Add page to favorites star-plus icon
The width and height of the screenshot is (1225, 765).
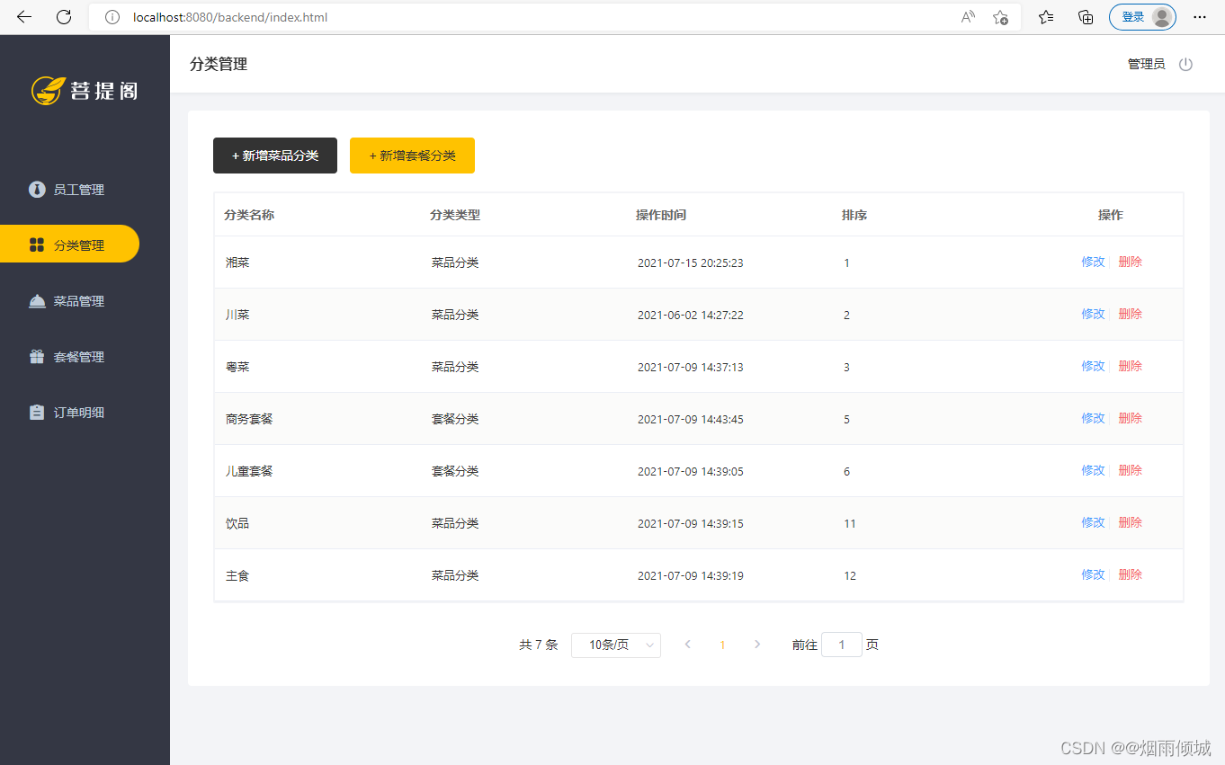click(x=1000, y=17)
